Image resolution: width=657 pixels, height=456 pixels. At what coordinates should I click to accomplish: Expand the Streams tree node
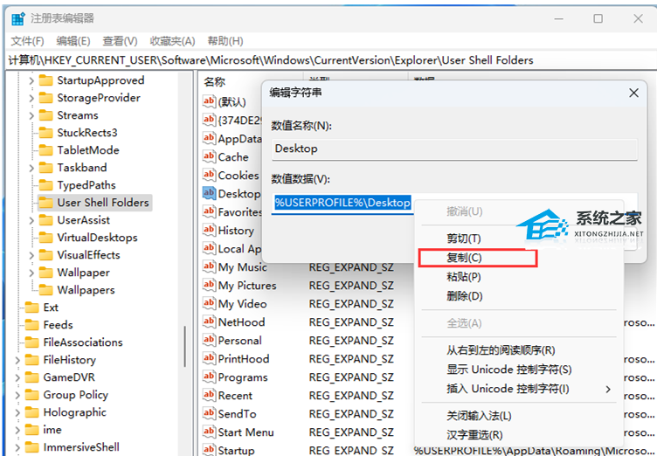coord(31,115)
